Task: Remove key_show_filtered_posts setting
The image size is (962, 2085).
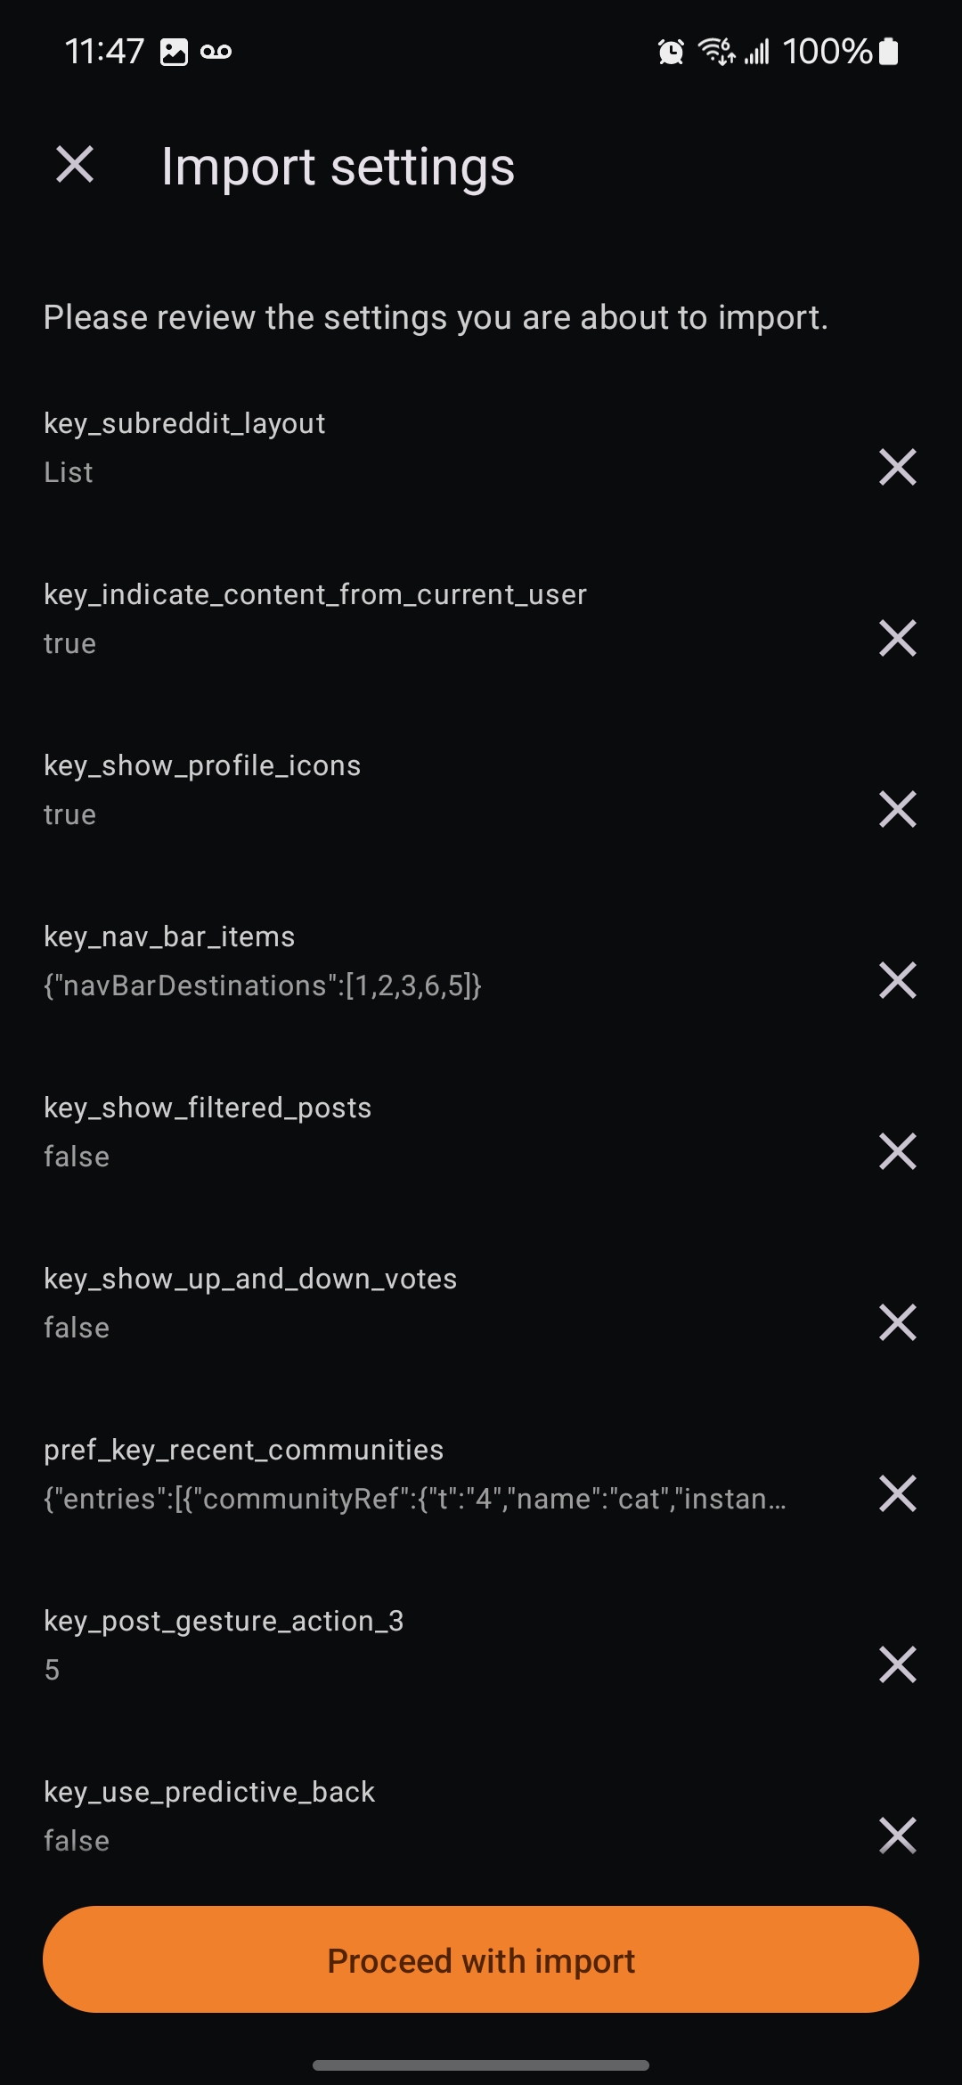Action: (x=897, y=1151)
